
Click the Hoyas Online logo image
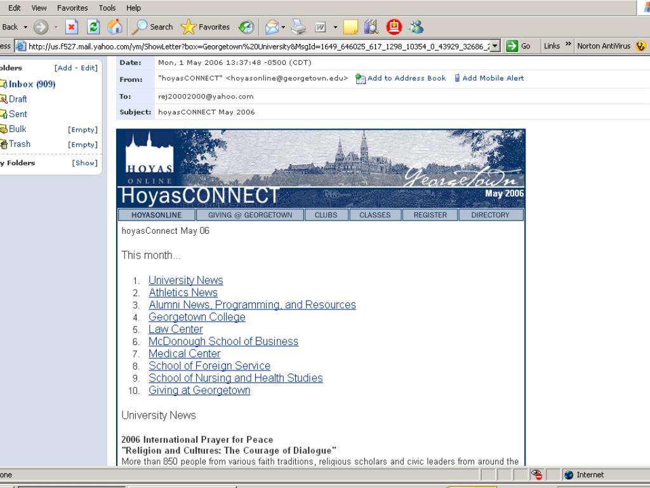pyautogui.click(x=149, y=158)
